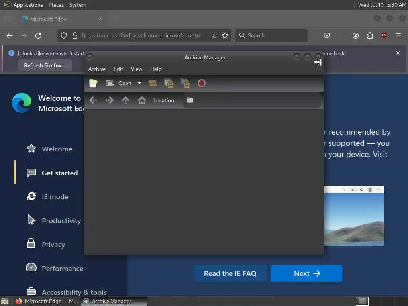Image resolution: width=408 pixels, height=306 pixels.
Task: Open the Archive menu
Action: [97, 69]
